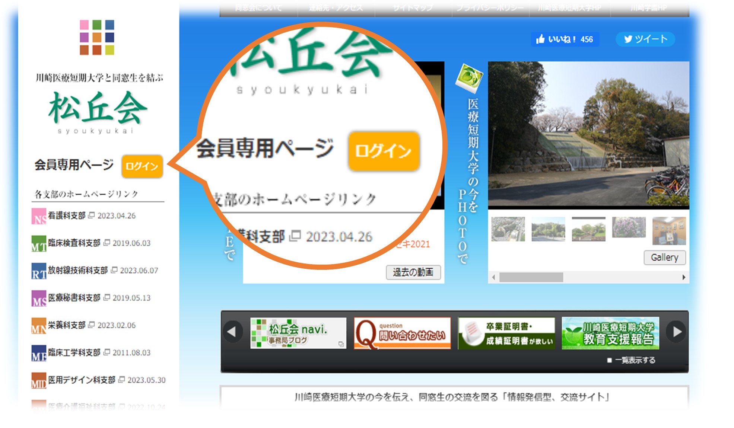Click the large campus slope photo
Viewport: 734px width, 428px height.
(x=588, y=134)
